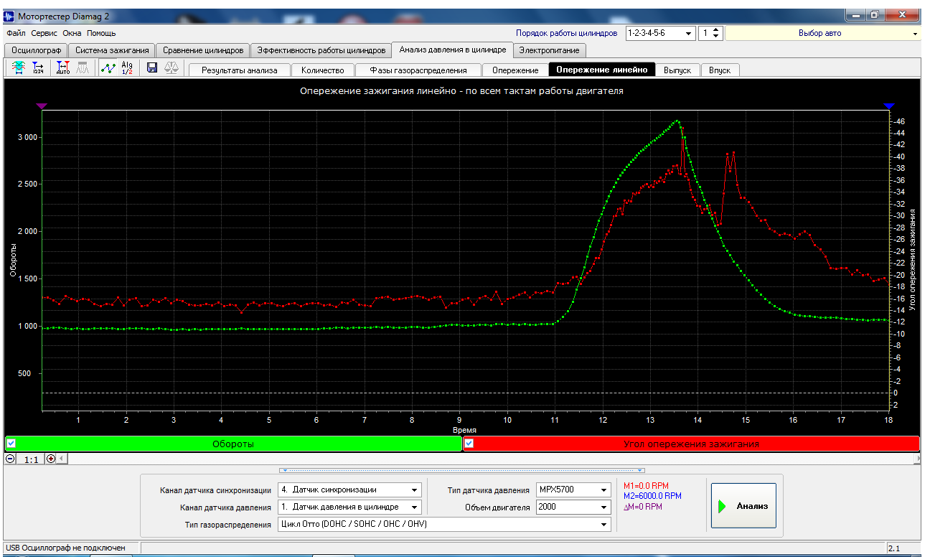Uncheck the Обороты trace checkbox
Image resolution: width=930 pixels, height=557 pixels.
point(11,444)
